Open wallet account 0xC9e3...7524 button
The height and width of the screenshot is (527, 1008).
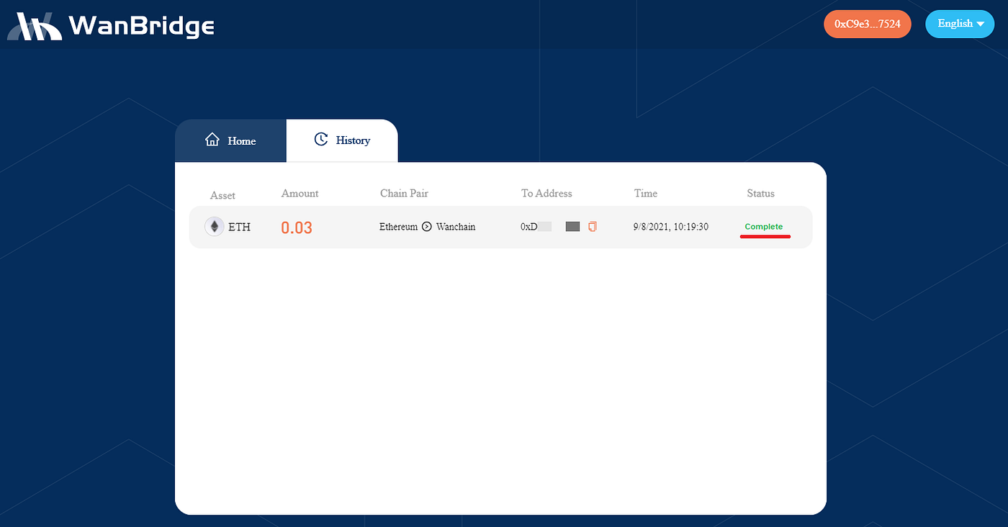(x=867, y=24)
